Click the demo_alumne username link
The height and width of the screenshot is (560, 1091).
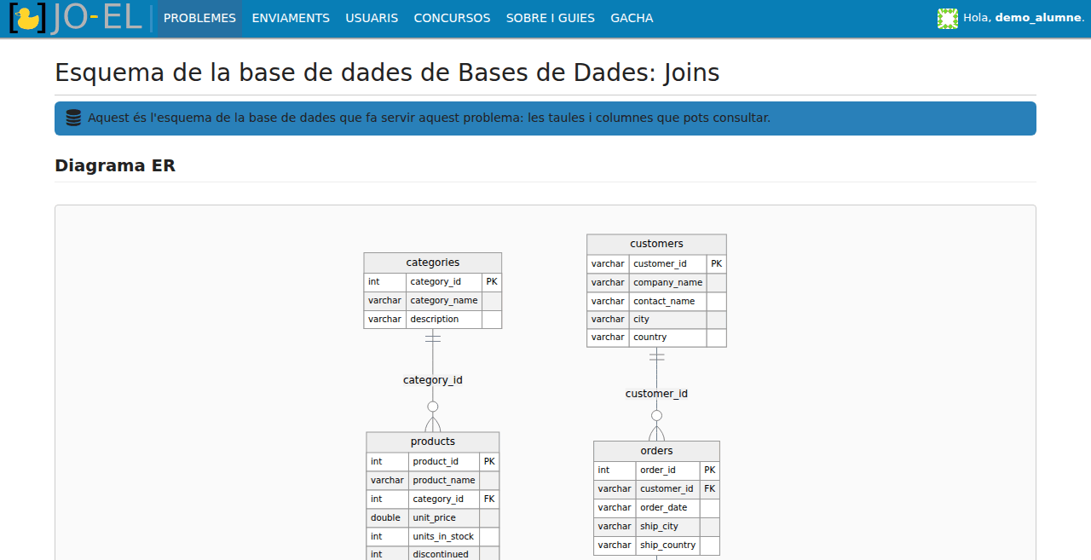click(1037, 18)
